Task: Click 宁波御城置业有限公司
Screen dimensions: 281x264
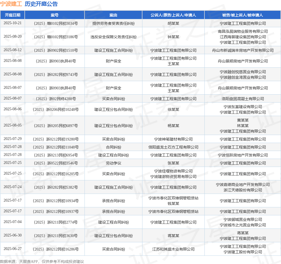Action: click(x=243, y=219)
